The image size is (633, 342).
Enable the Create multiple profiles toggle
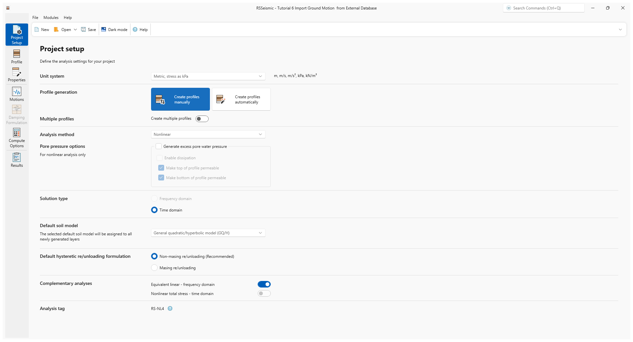click(x=202, y=119)
